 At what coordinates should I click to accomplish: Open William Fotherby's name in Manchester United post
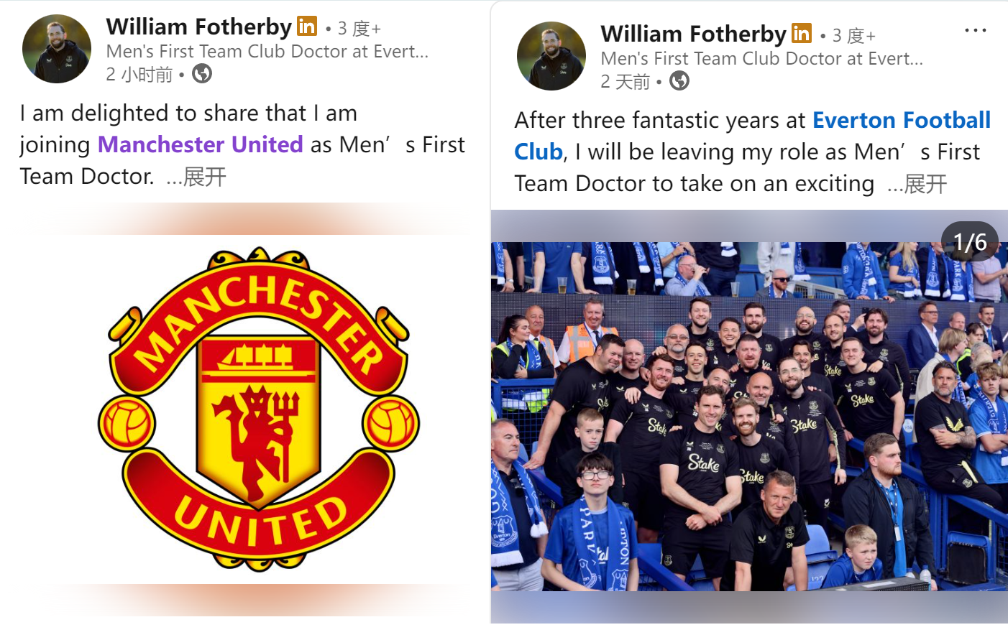(x=198, y=27)
